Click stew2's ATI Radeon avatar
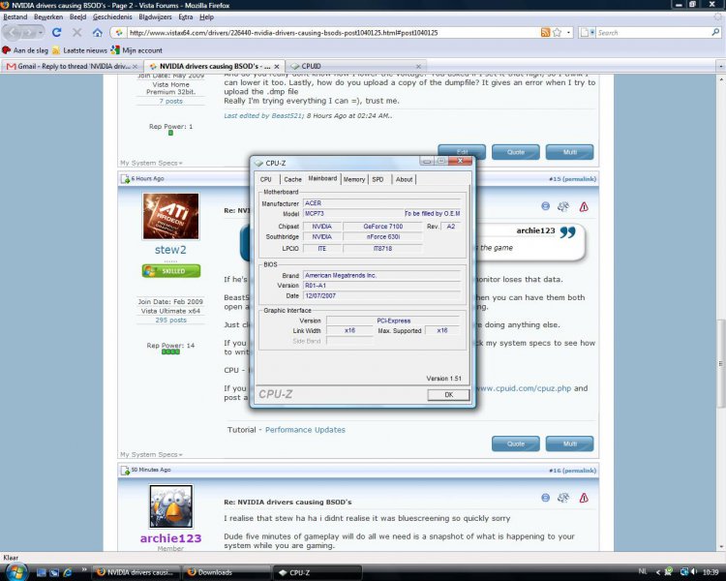Screen dimensions: 726x581 click(x=170, y=216)
